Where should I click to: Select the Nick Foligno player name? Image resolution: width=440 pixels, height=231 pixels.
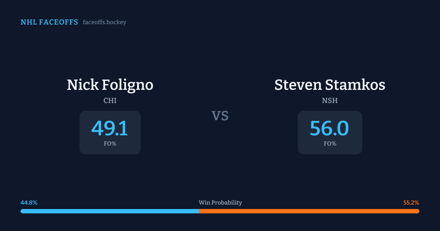coord(110,85)
